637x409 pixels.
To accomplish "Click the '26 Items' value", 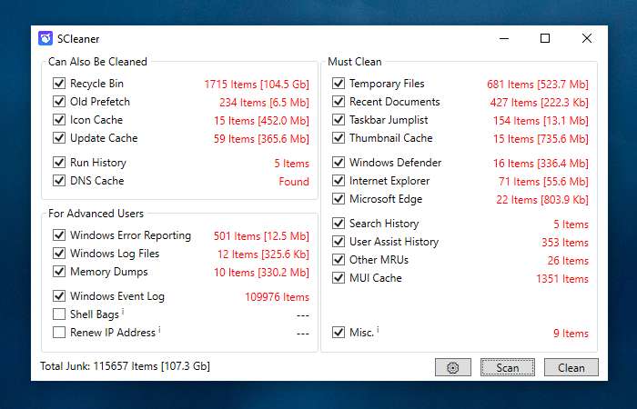I will coord(568,261).
